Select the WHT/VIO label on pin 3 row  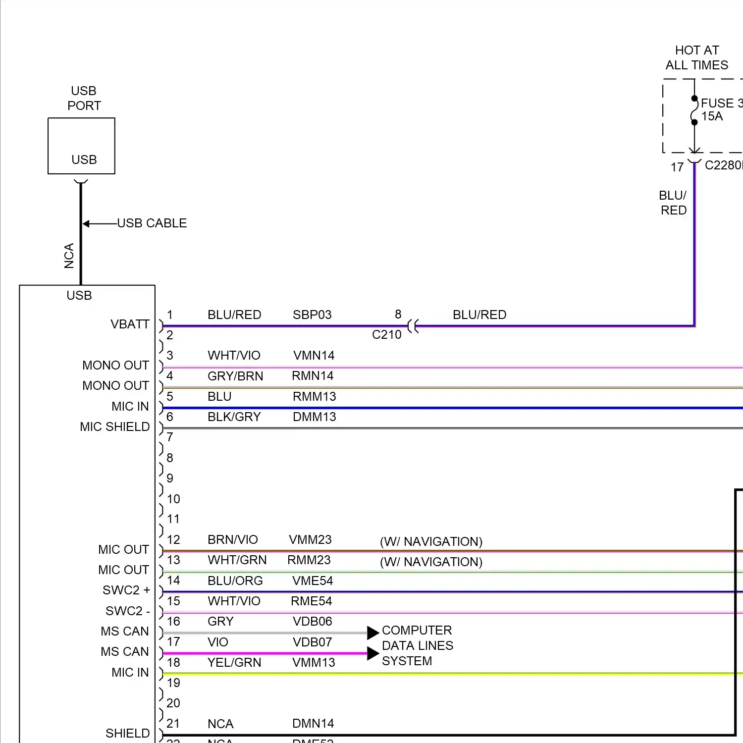coord(234,355)
